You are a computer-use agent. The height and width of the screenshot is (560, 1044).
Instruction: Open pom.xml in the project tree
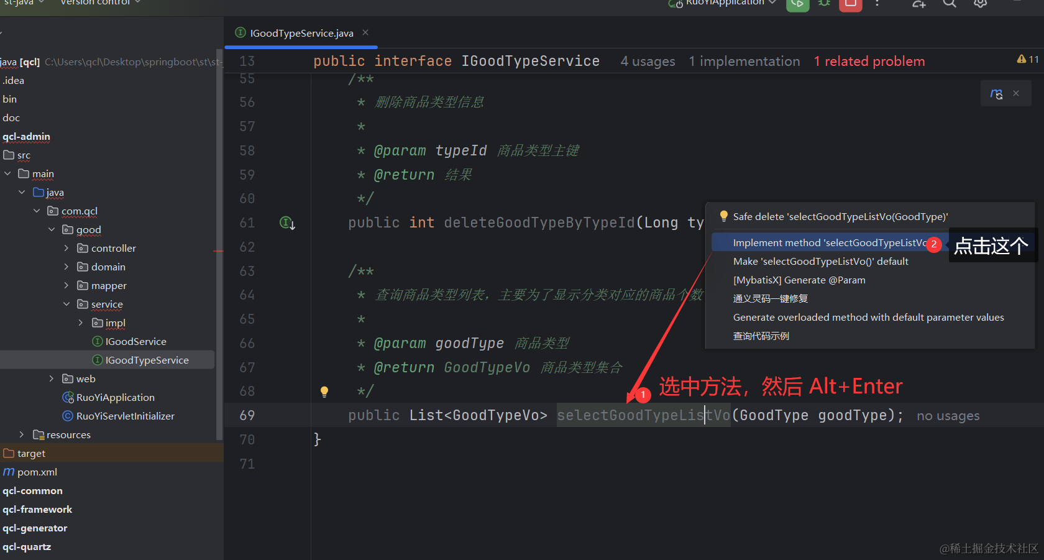(x=37, y=472)
